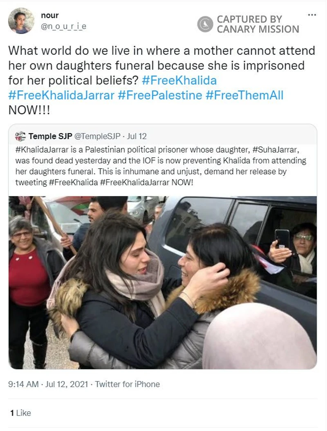
Task: Open the embedded photo of two women hugging
Action: (x=163, y=283)
